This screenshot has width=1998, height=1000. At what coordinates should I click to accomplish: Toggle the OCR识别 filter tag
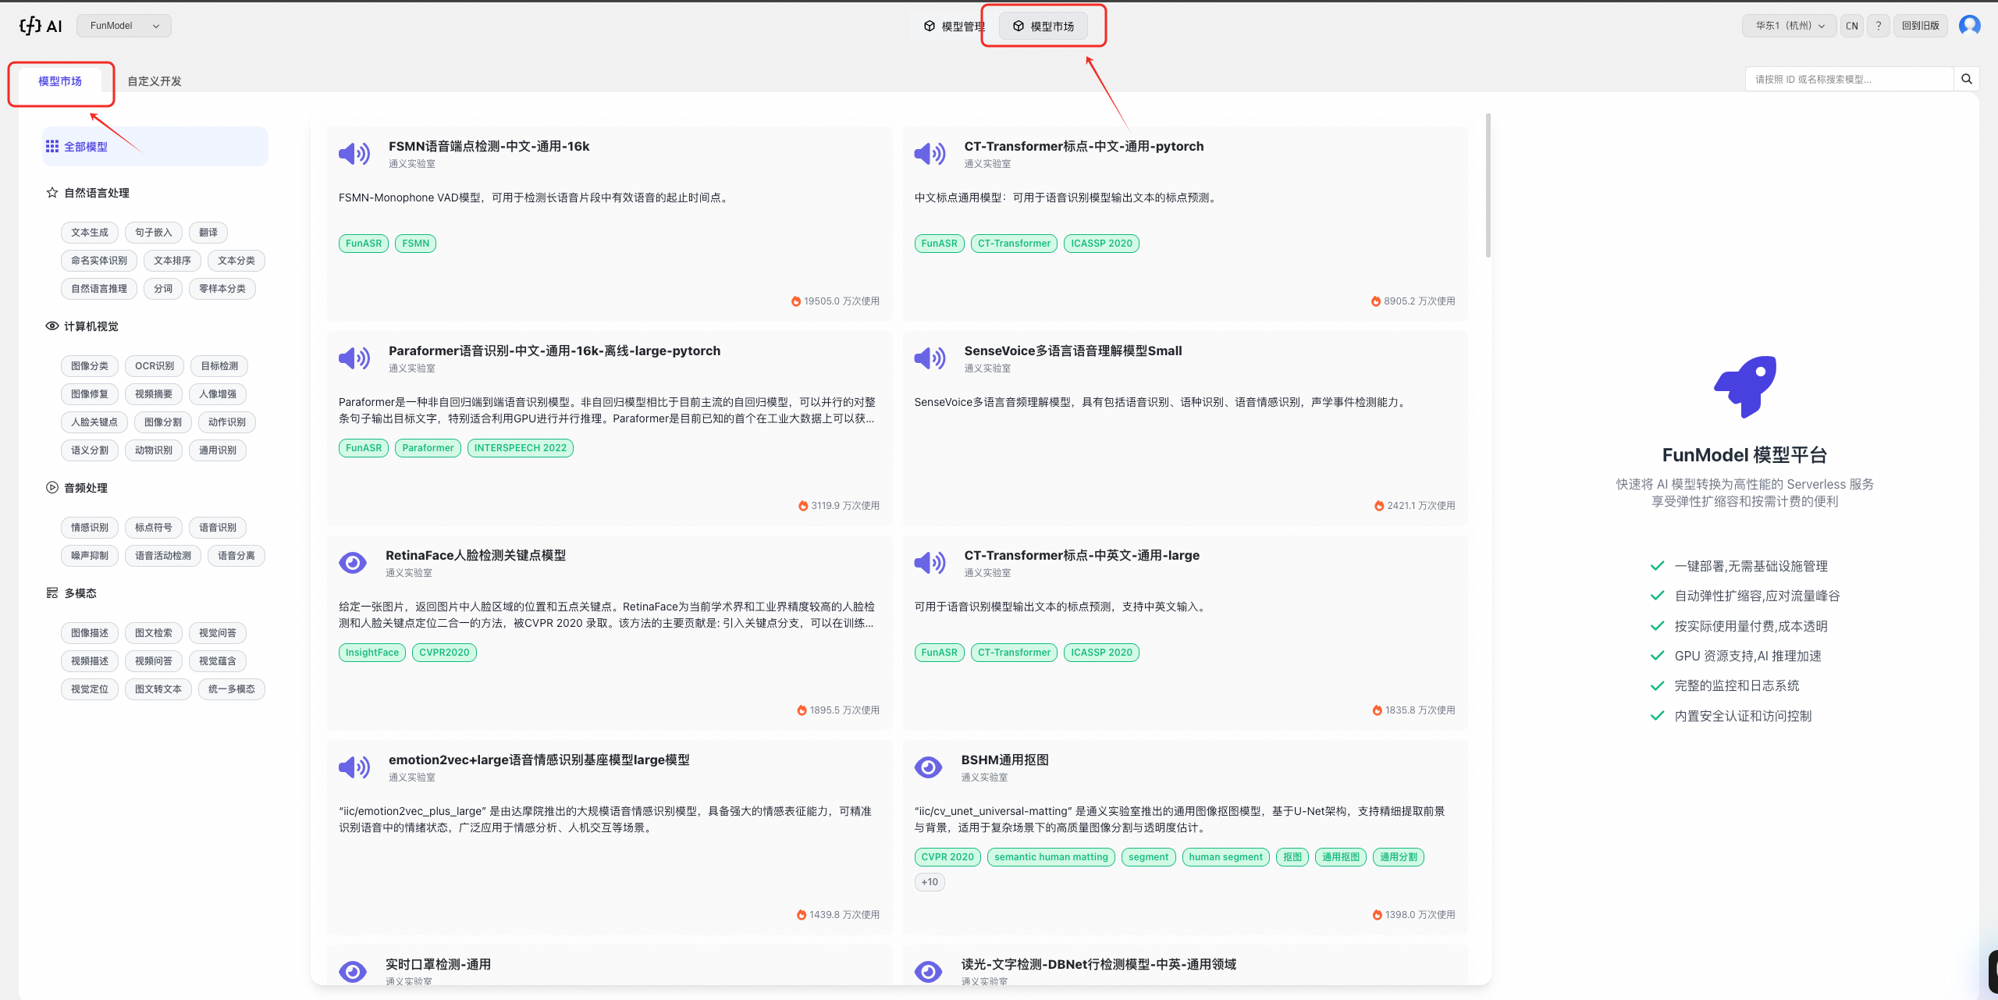point(155,366)
